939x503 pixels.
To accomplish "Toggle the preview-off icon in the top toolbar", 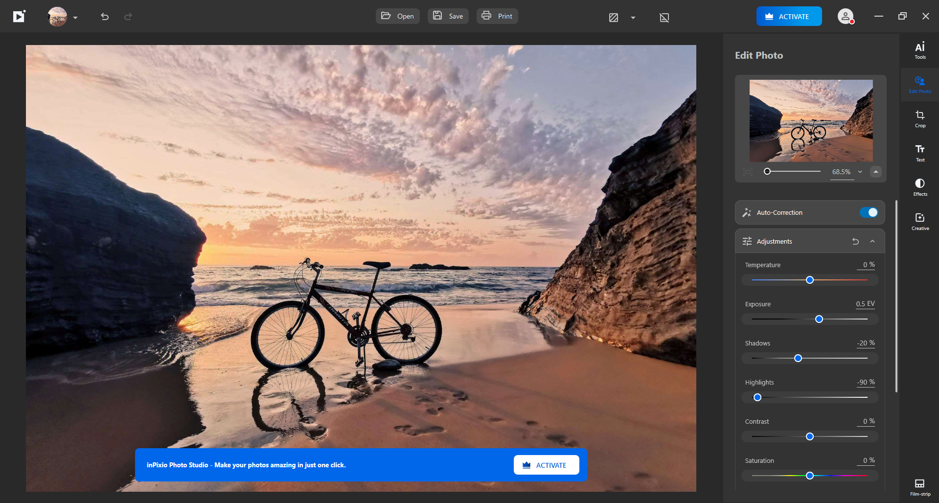I will point(664,17).
